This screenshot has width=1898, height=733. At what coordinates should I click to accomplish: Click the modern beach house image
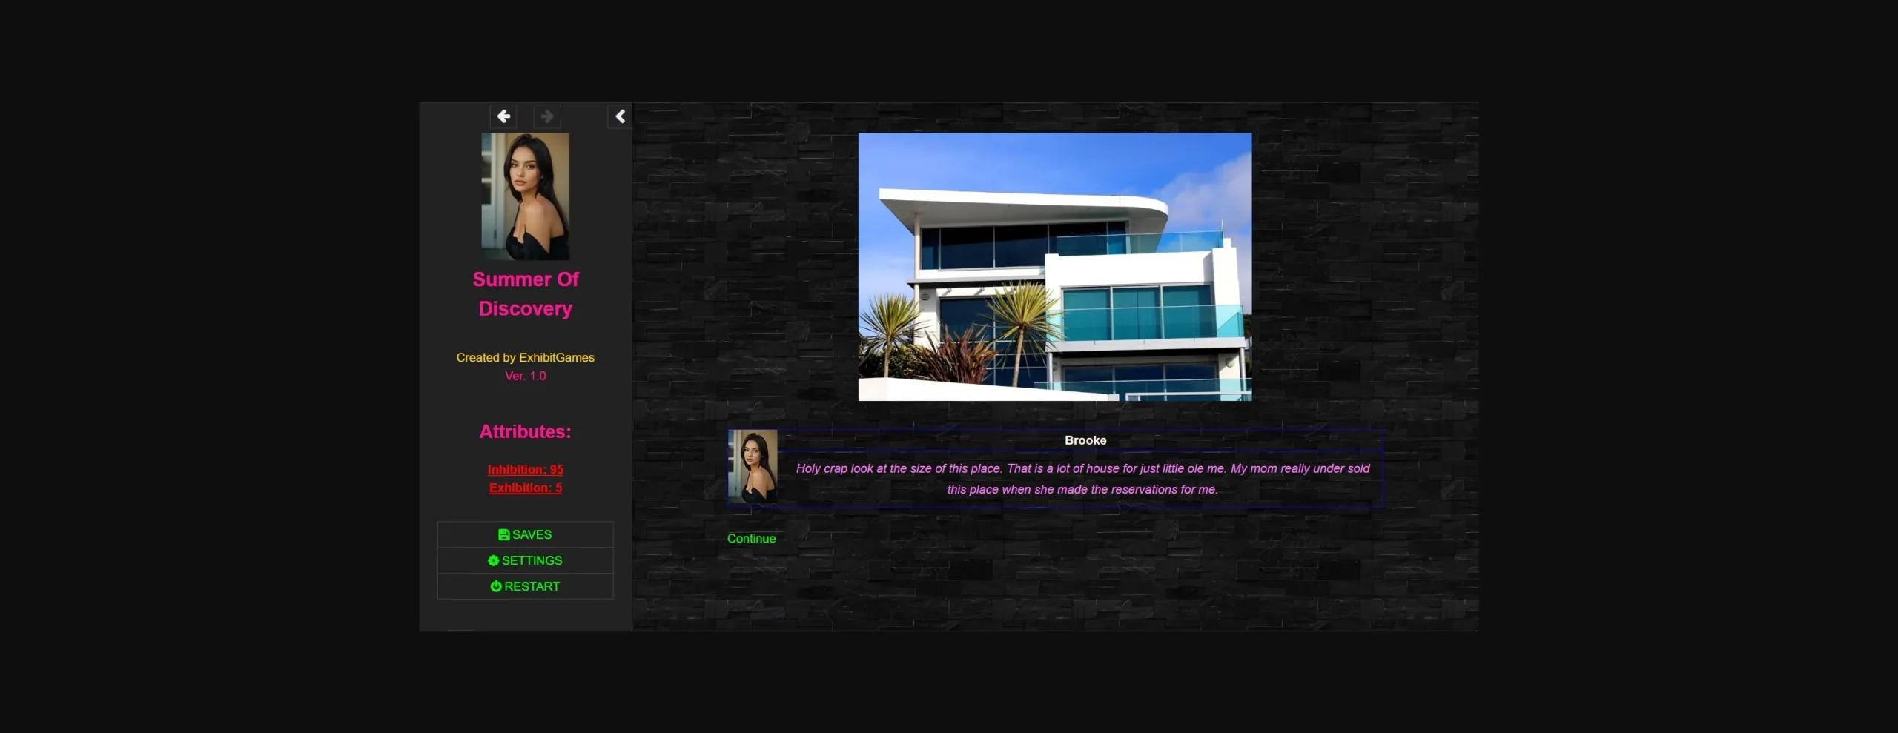click(1054, 267)
